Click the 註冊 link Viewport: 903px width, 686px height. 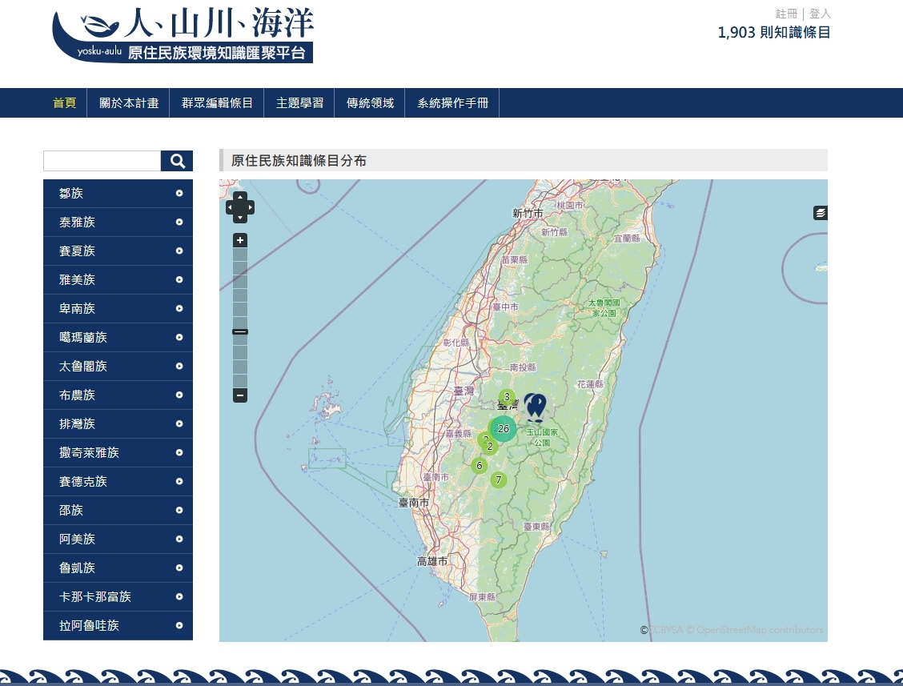tap(786, 14)
